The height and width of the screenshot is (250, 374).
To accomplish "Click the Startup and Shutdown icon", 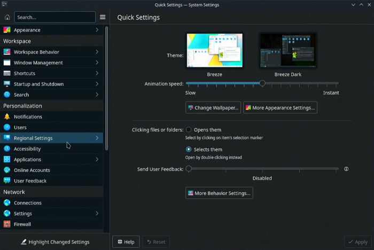I will point(7,84).
